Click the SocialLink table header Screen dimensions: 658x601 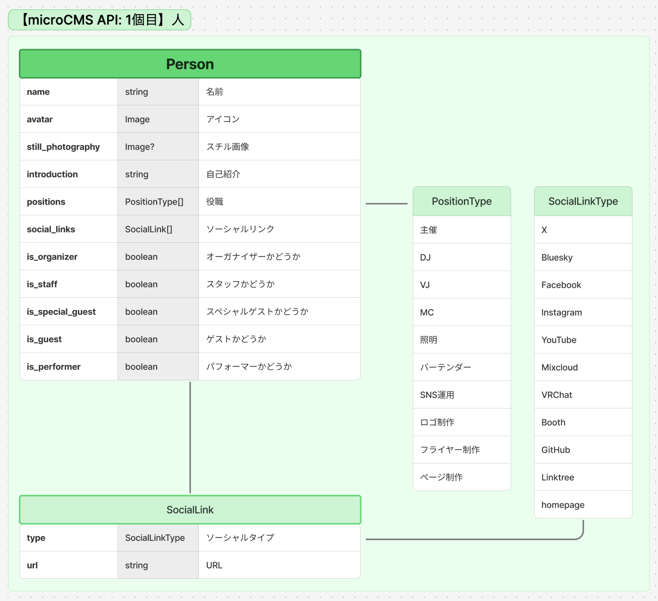click(189, 510)
